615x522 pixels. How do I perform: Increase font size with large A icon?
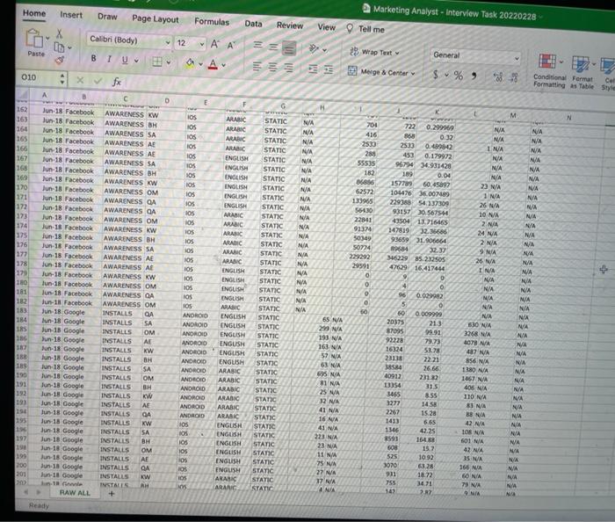point(215,44)
